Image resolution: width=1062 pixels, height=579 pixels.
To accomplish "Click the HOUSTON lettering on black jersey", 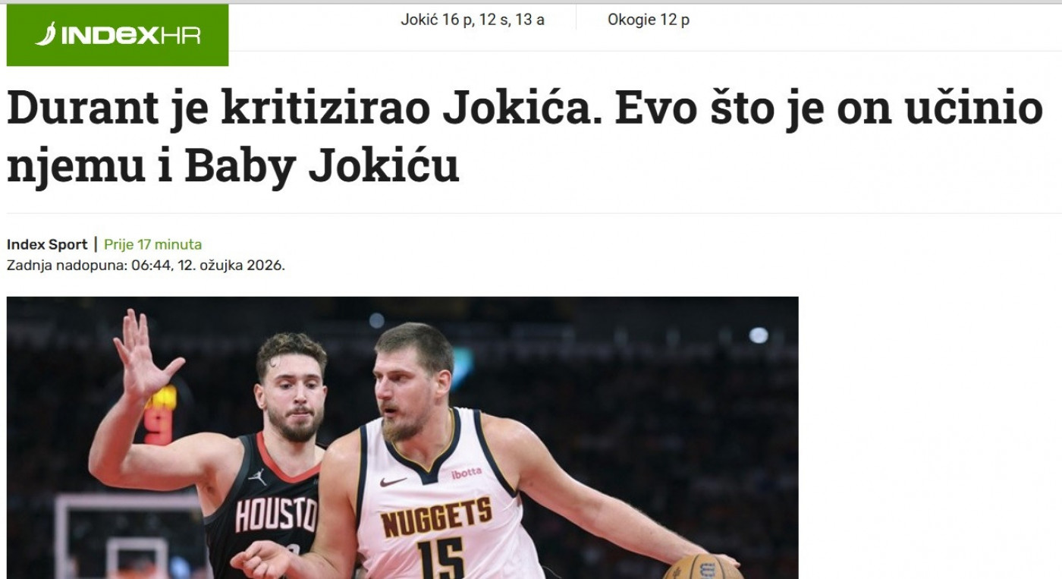I will pyautogui.click(x=275, y=515).
